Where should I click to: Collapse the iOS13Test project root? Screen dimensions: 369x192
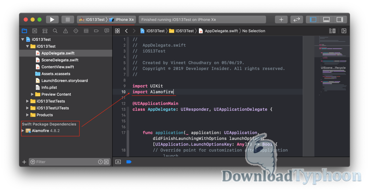click(23, 39)
